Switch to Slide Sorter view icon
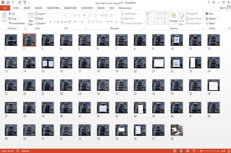The width and height of the screenshot is (231, 153). 181,151
